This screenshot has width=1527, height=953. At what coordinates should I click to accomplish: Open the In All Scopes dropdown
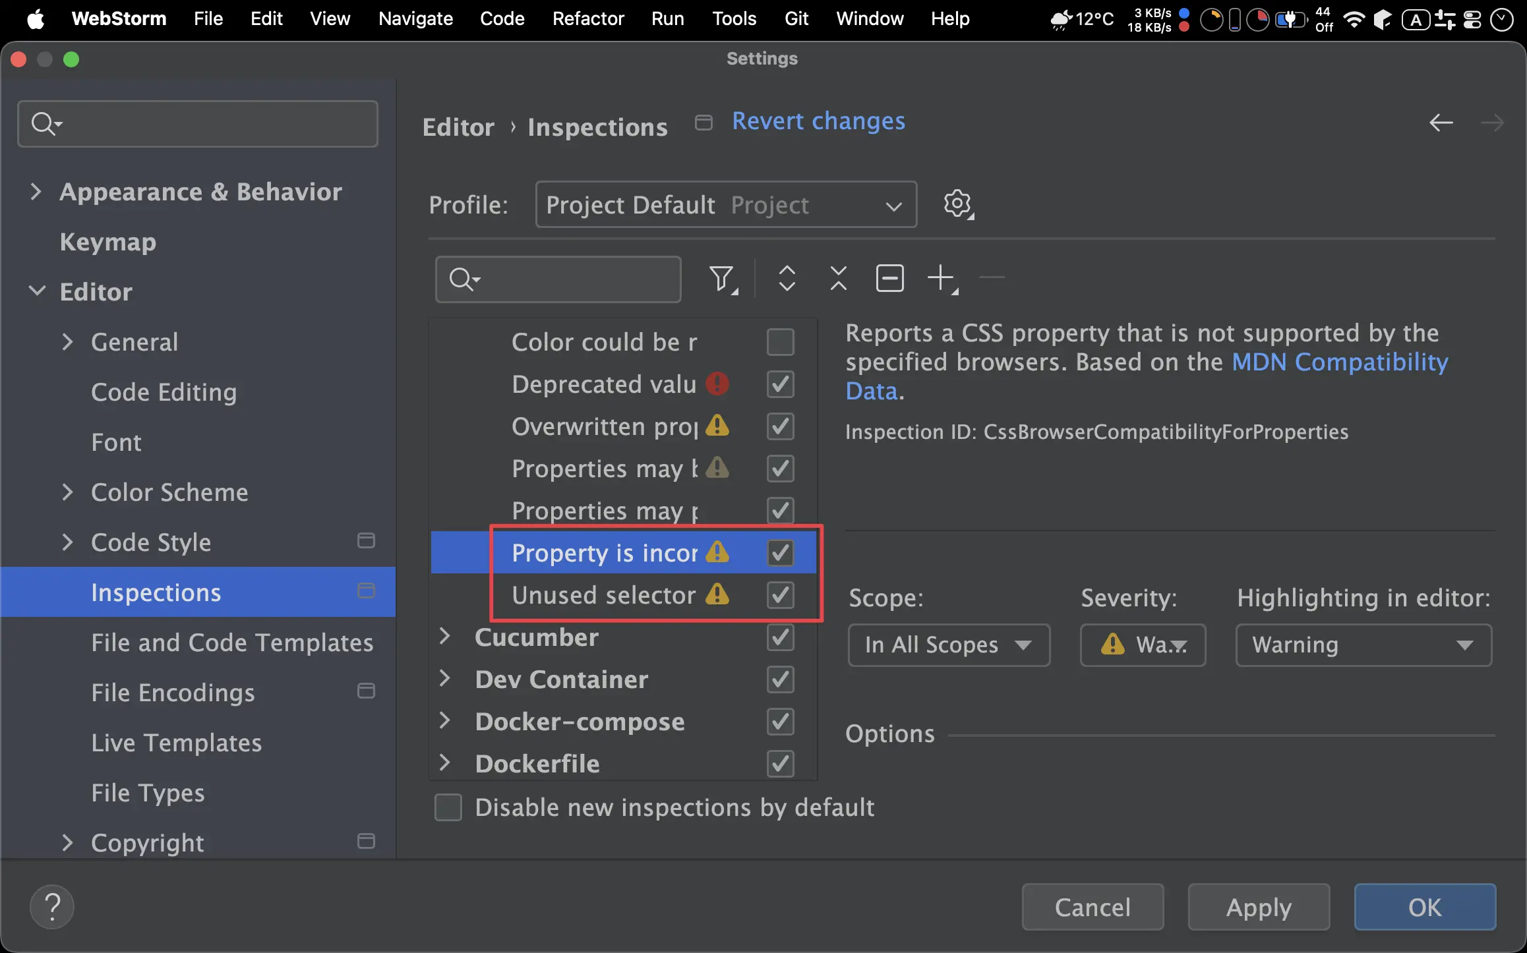tap(948, 645)
